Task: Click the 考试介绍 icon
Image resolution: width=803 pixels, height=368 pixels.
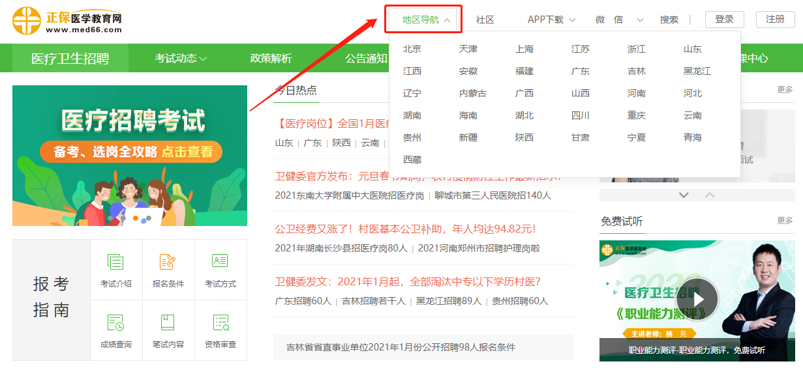Action: (116, 262)
